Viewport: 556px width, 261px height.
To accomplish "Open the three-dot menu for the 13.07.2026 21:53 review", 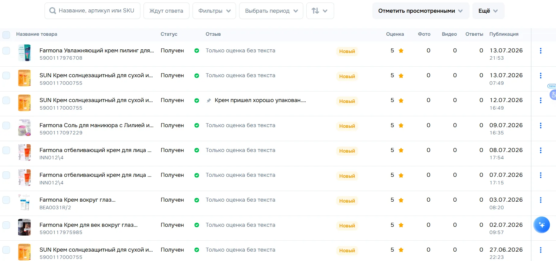I will [x=541, y=51].
